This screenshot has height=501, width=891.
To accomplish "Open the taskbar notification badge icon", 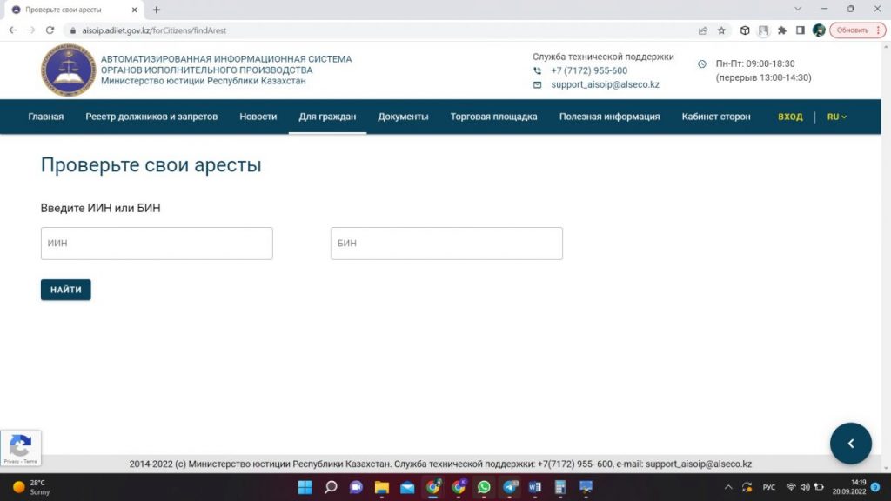I will click(x=875, y=487).
